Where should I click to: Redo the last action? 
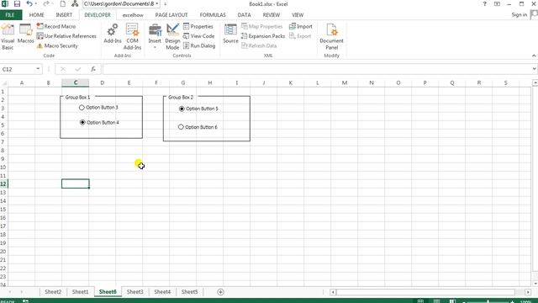tap(46, 4)
